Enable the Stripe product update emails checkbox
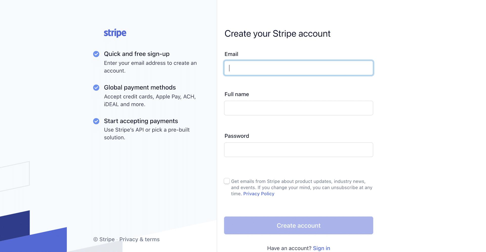 pyautogui.click(x=227, y=181)
